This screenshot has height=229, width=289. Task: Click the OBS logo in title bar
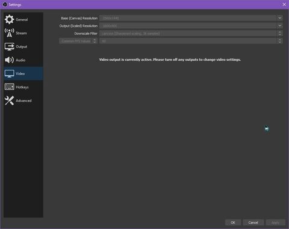(x=5, y=4)
